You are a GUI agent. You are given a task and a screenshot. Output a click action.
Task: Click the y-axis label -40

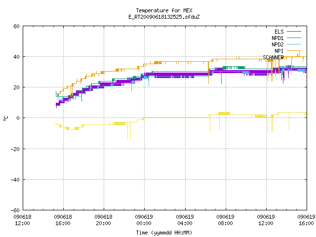[x=15, y=180]
